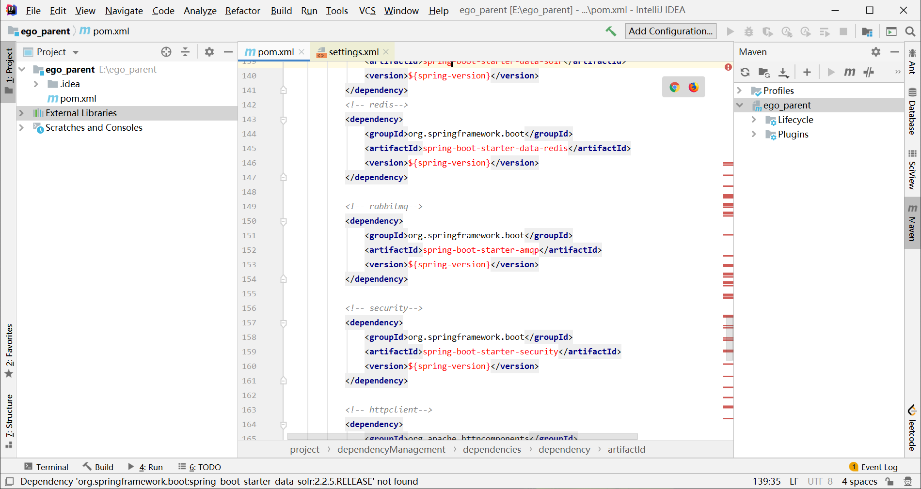Expand Lifecycle in Maven panel
This screenshot has width=921, height=489.
pos(754,120)
